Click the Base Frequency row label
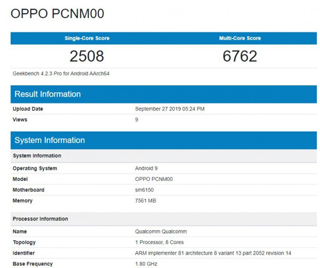This screenshot has width=320, height=268. tap(33, 264)
